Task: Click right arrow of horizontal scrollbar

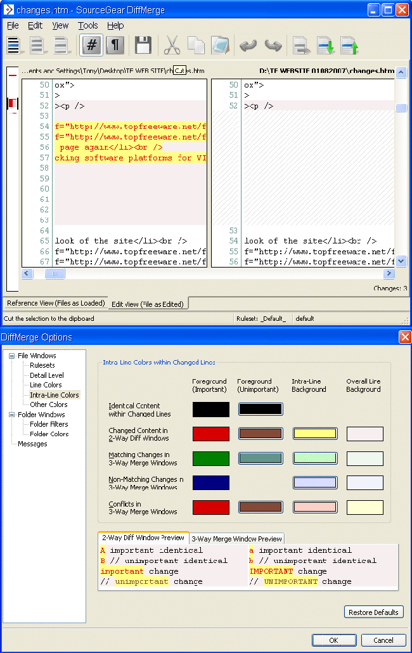Action: coord(389,274)
